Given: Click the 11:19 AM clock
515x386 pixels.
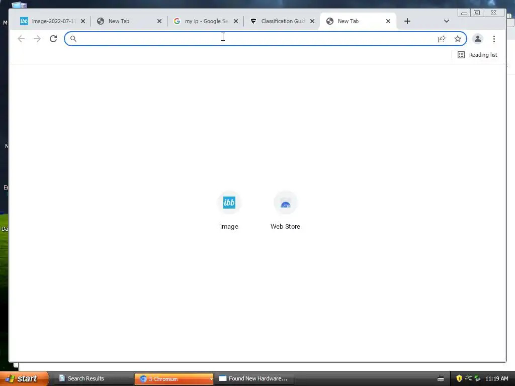Looking at the screenshot, I should (x=496, y=378).
